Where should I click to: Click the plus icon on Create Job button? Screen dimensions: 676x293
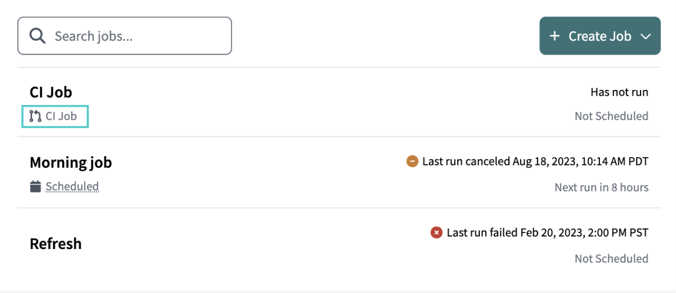point(554,35)
